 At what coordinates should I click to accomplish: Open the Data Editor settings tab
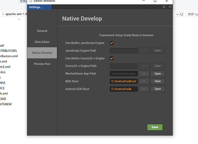[x=42, y=42]
